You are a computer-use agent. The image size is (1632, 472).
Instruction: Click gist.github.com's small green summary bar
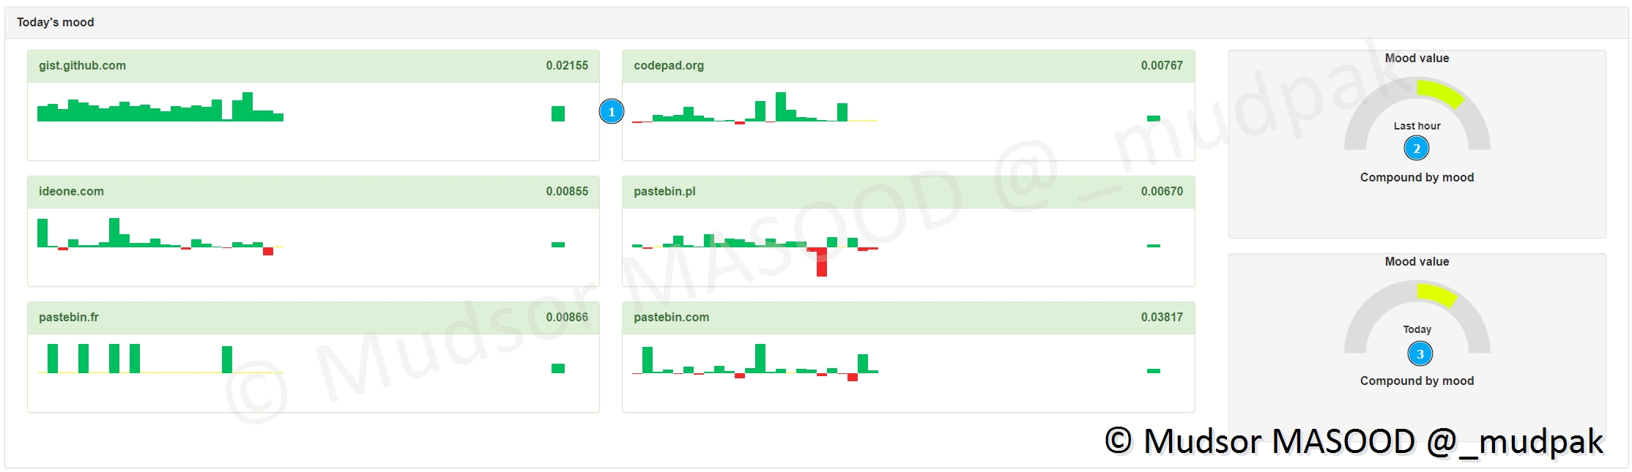(x=558, y=113)
